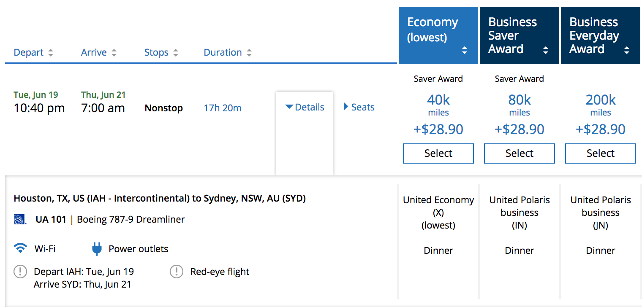Sort flights by Duration
642x307 pixels.
coord(228,53)
